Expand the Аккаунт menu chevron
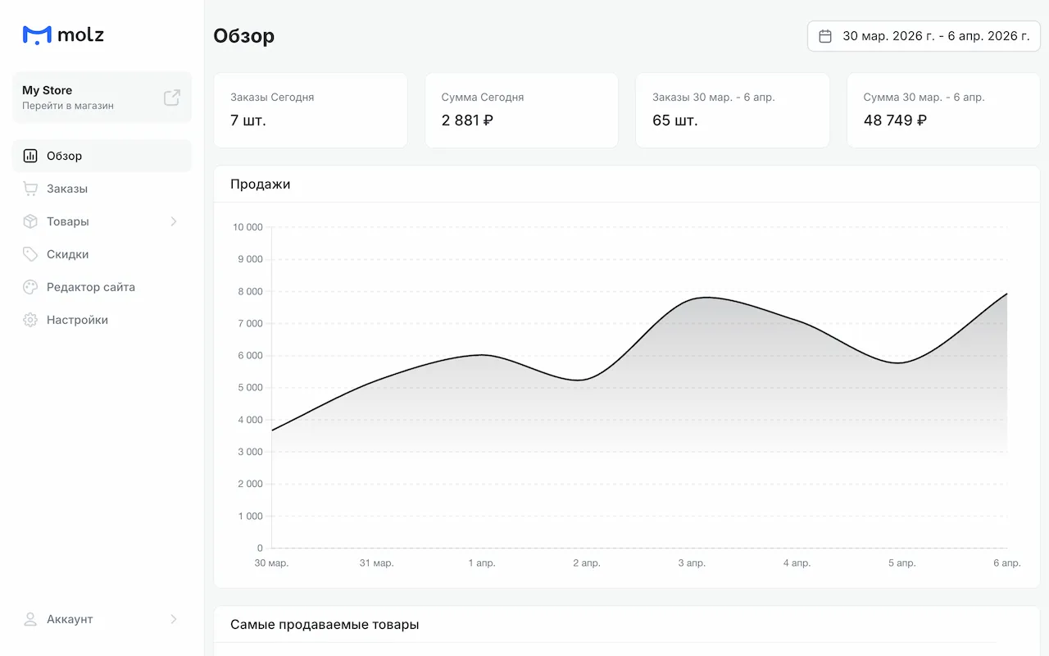Image resolution: width=1049 pixels, height=656 pixels. coord(173,619)
